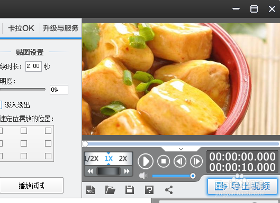Close the application window
280x203 pixels.
272,9
